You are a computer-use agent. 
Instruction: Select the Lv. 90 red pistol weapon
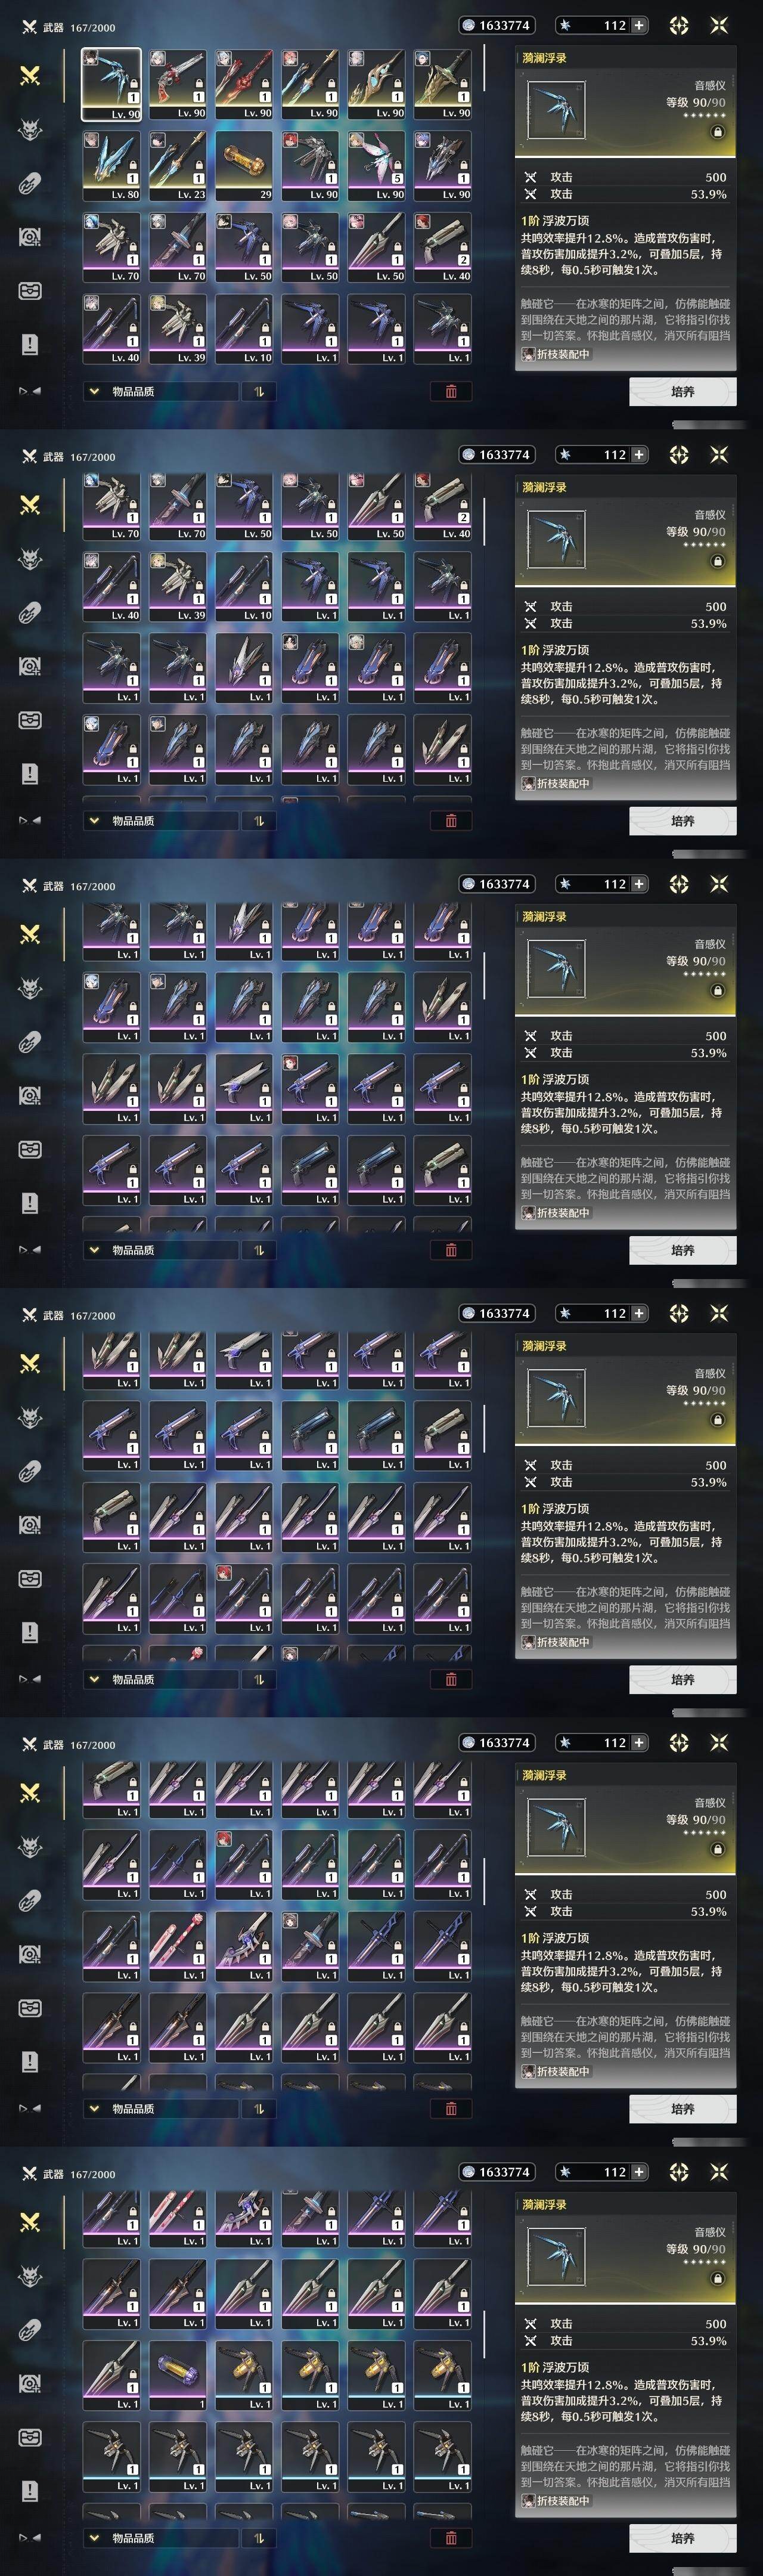178,85
